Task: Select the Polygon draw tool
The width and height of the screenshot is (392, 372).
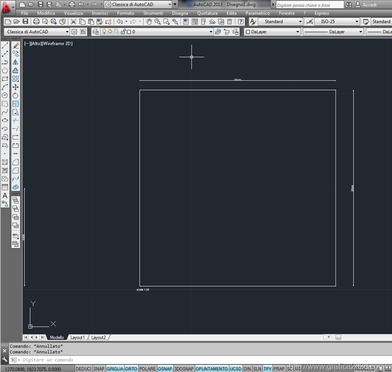Action: (x=5, y=70)
